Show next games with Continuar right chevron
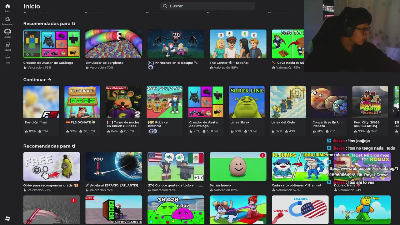The height and width of the screenshot is (225, 400). pos(393,111)
